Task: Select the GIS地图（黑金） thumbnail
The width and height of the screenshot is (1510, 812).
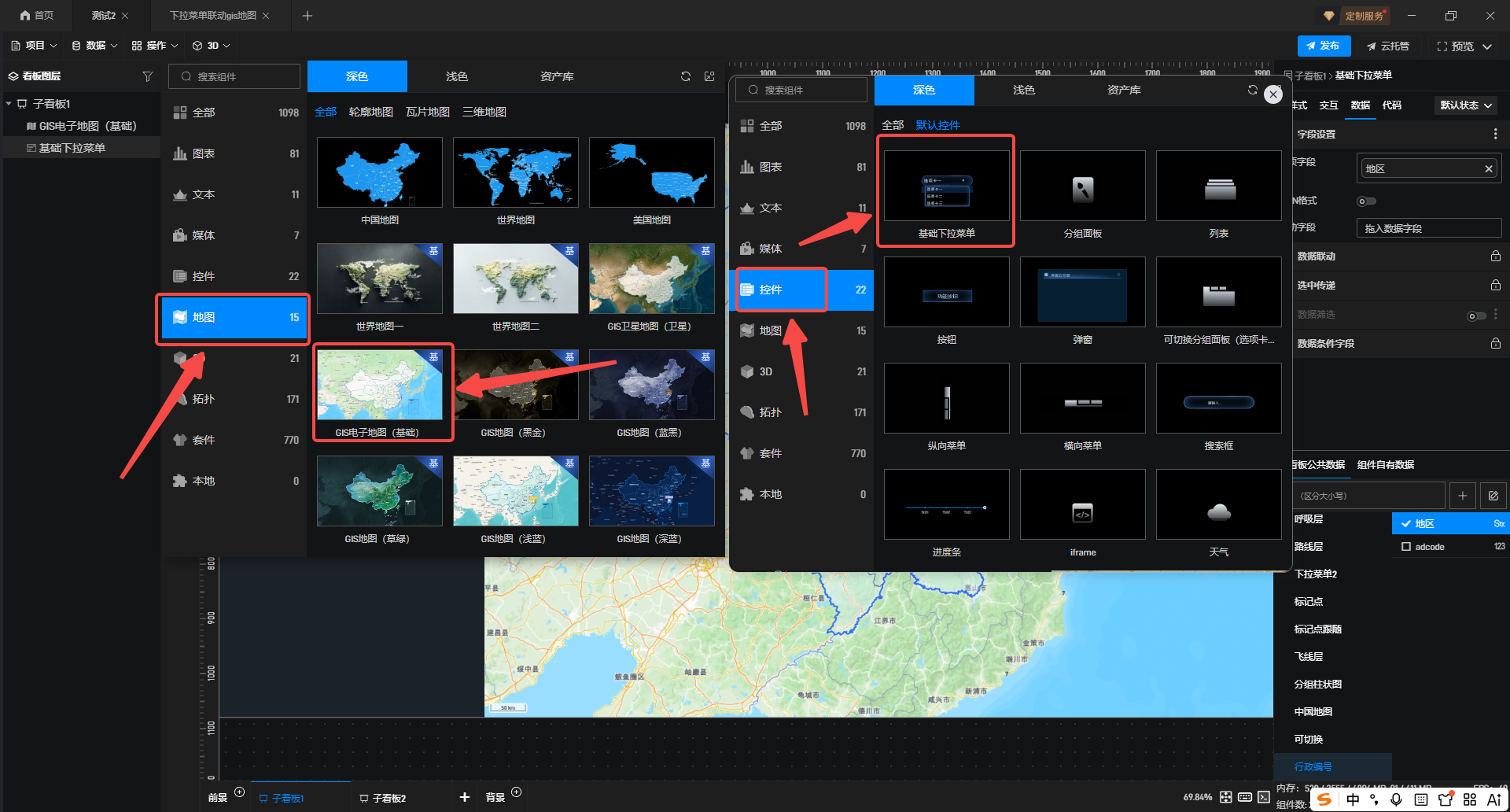Action: pos(516,386)
